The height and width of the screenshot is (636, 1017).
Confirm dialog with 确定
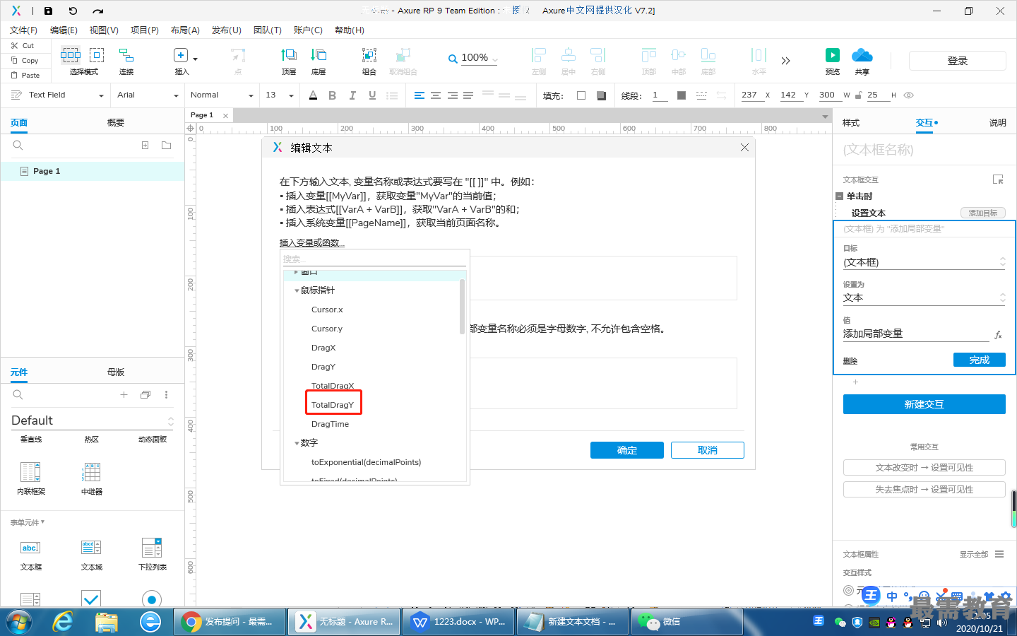[626, 450]
